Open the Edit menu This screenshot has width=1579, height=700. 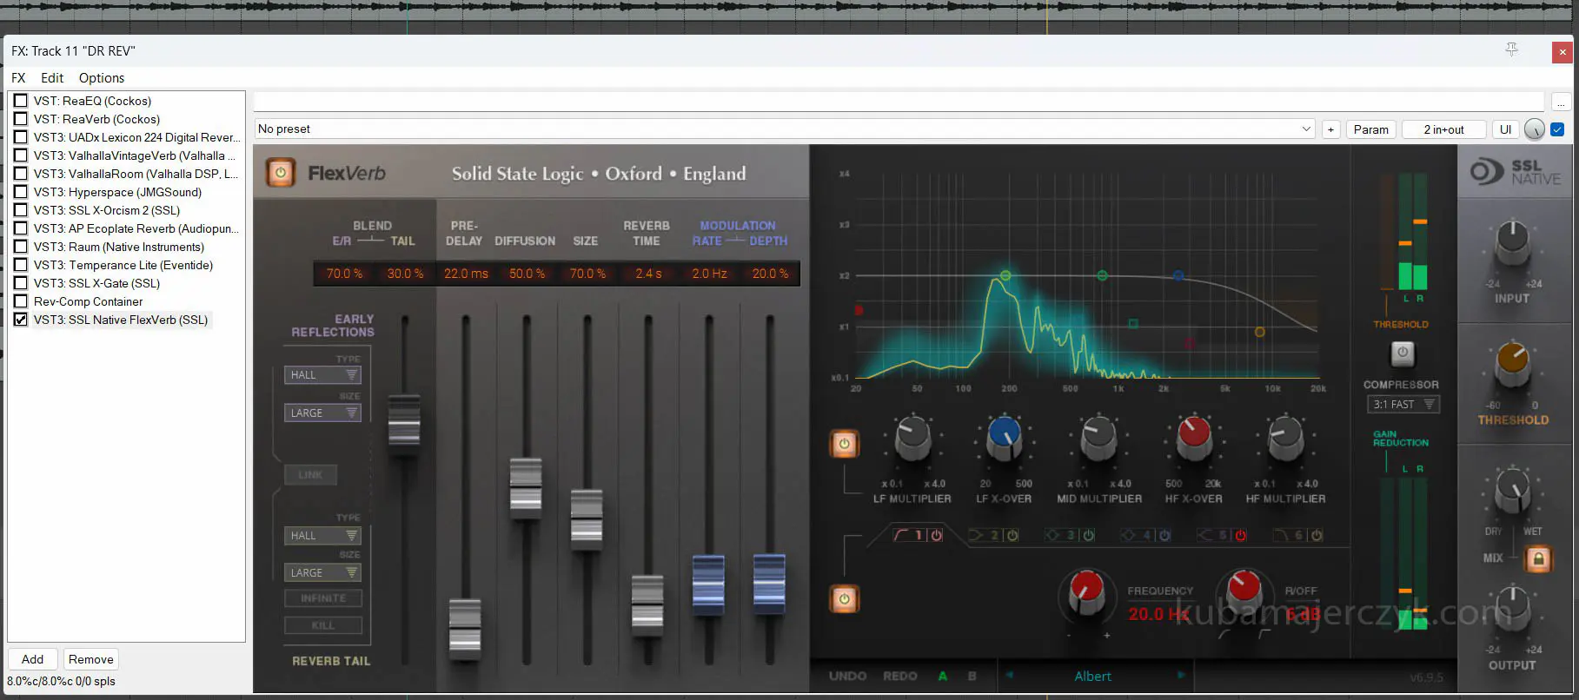(52, 78)
